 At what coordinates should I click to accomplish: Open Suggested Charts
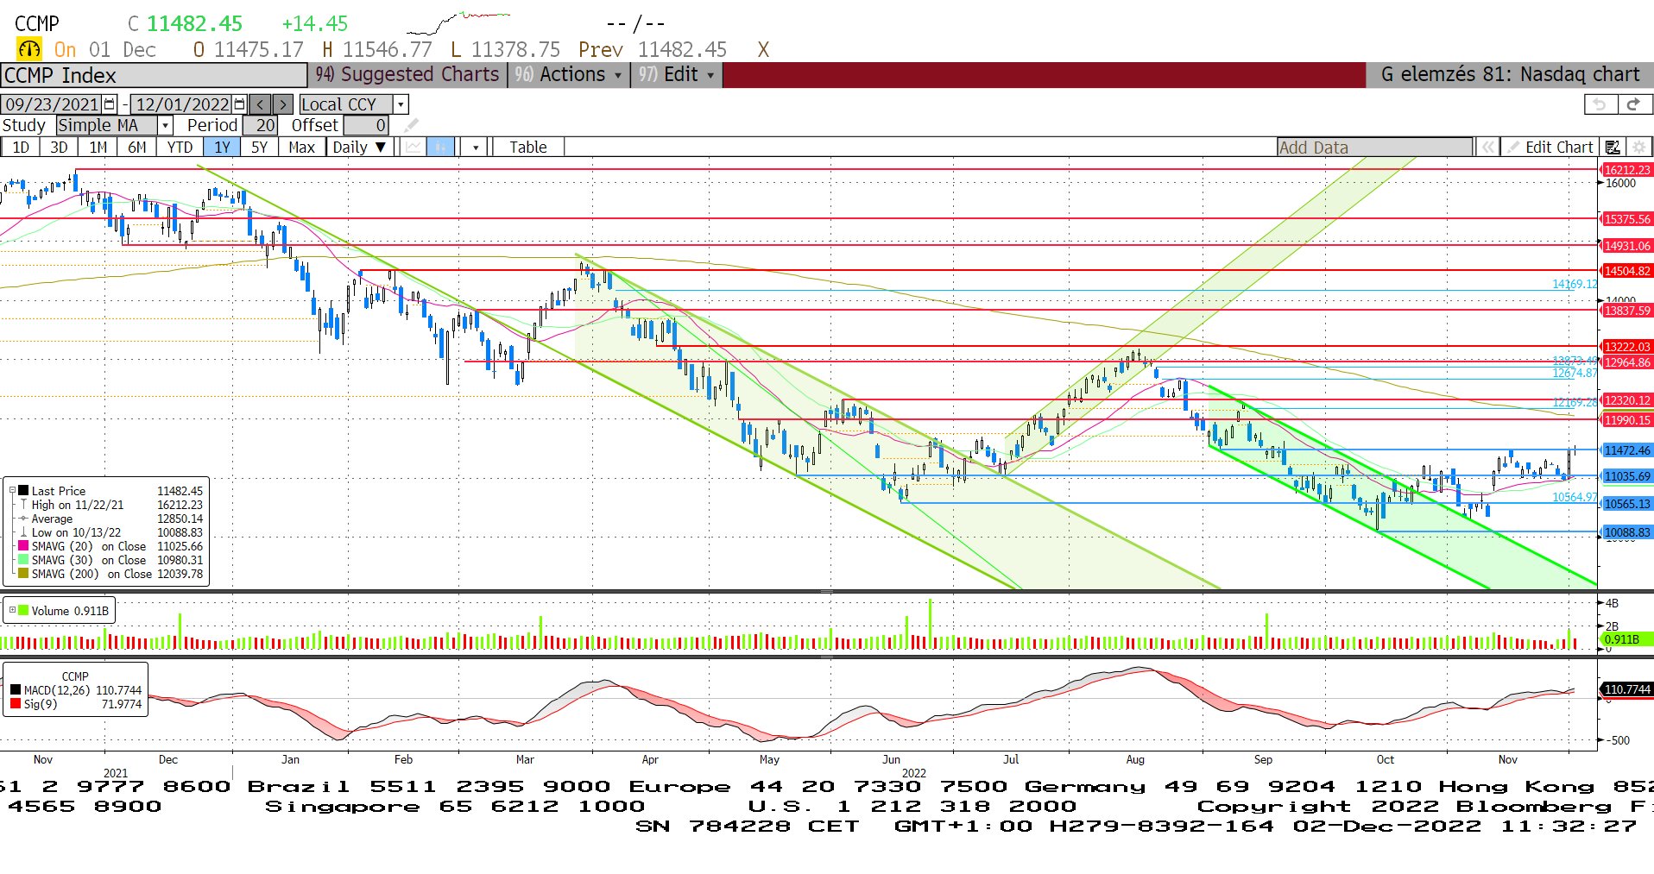[x=407, y=75]
